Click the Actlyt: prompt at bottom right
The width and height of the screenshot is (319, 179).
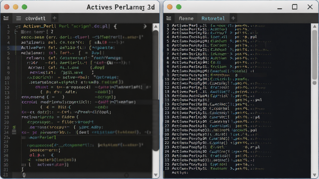[x=180, y=173]
